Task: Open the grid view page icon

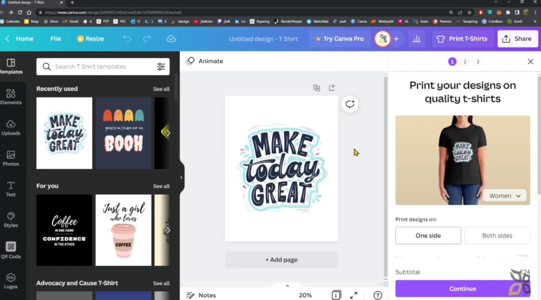Action: pos(336,295)
